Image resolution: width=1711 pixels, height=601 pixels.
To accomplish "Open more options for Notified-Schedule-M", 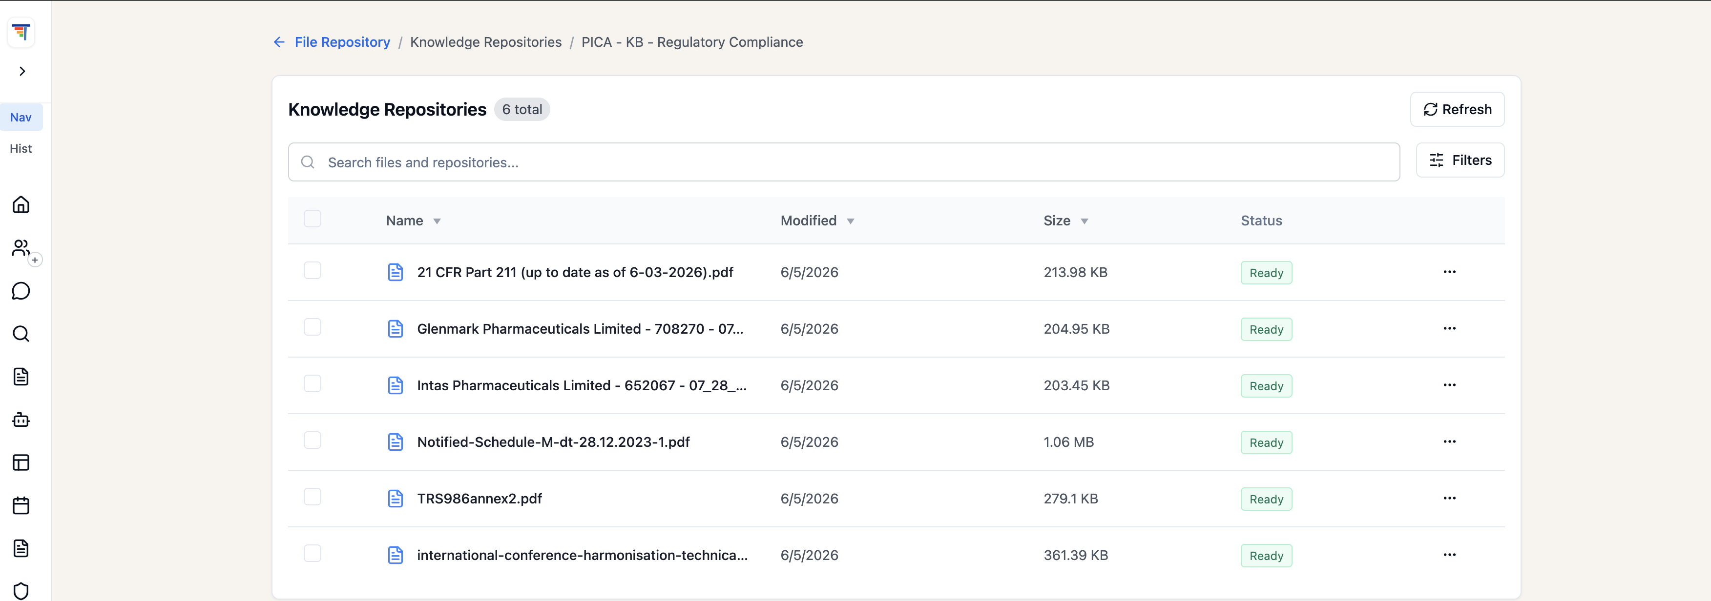I will pos(1449,442).
